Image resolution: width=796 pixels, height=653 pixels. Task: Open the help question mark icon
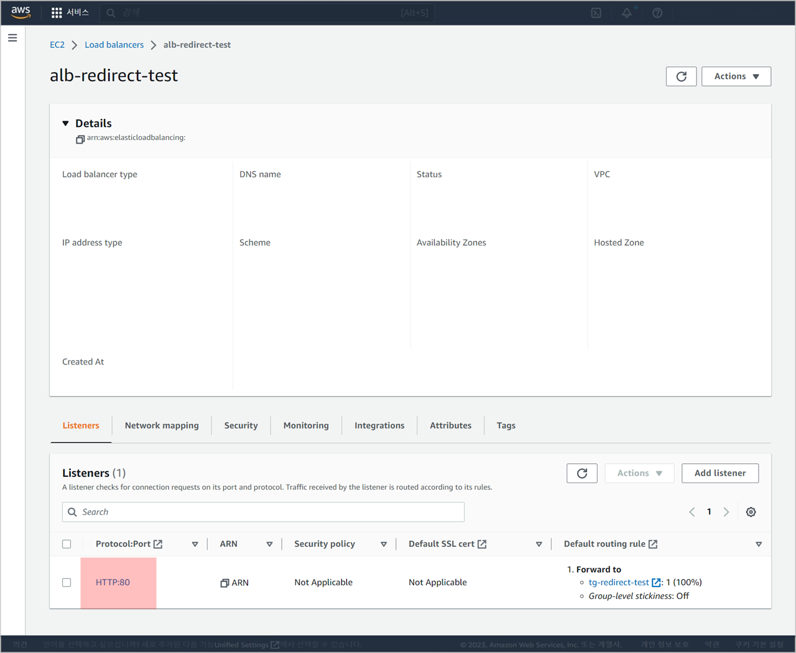pyautogui.click(x=657, y=12)
